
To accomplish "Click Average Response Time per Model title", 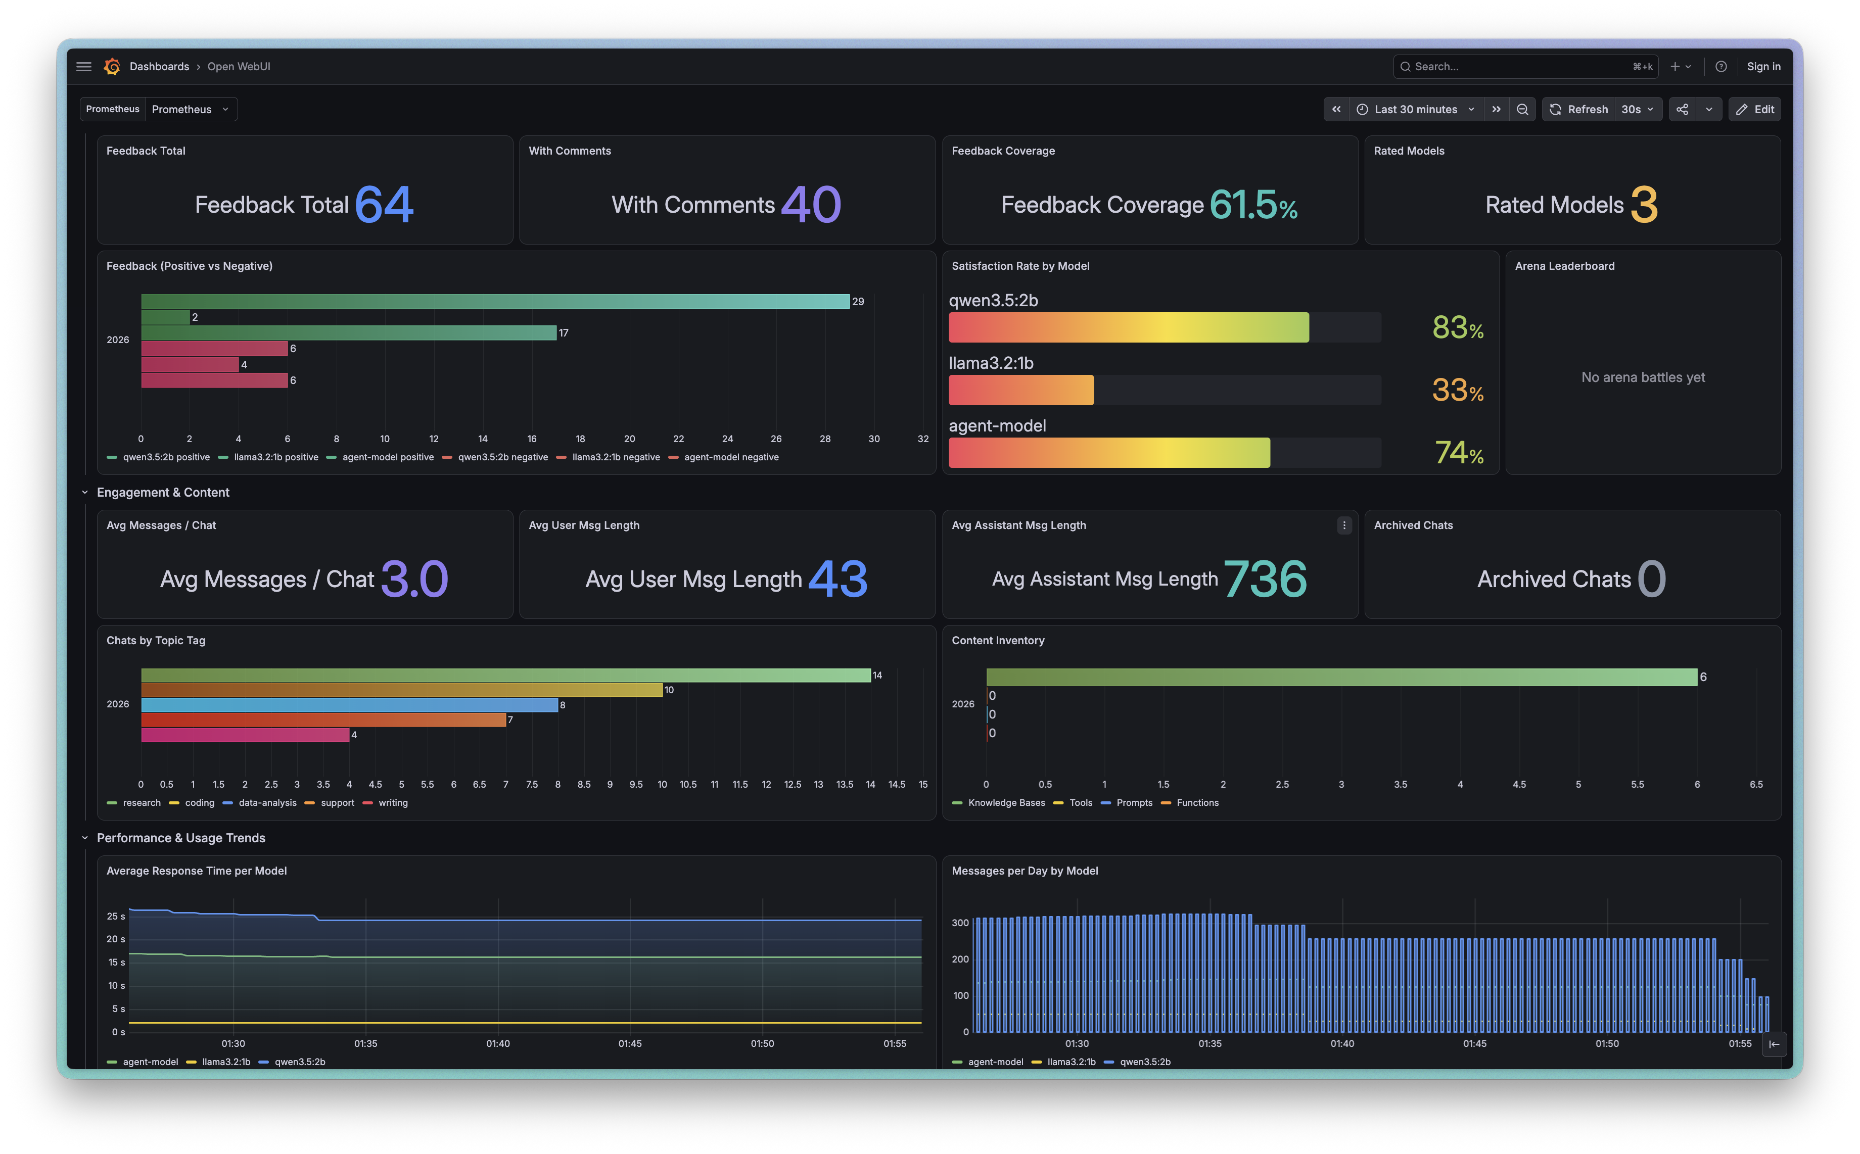I will coord(196,872).
